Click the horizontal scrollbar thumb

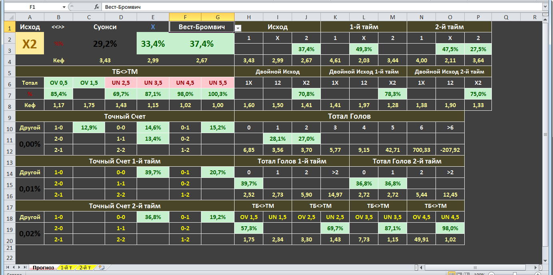475,267
